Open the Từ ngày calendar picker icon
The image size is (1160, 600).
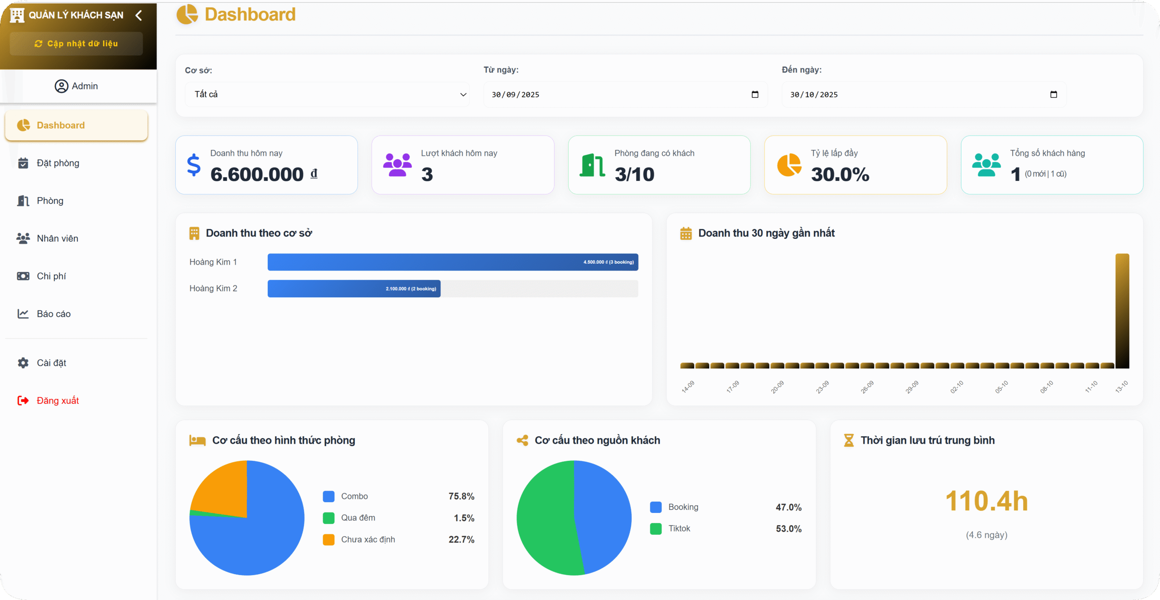click(755, 94)
